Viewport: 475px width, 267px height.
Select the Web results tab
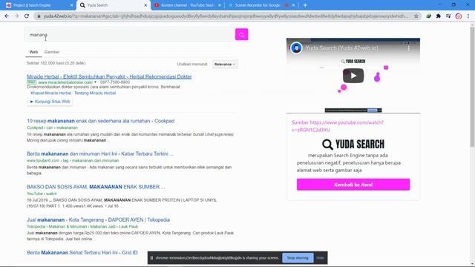coord(33,52)
